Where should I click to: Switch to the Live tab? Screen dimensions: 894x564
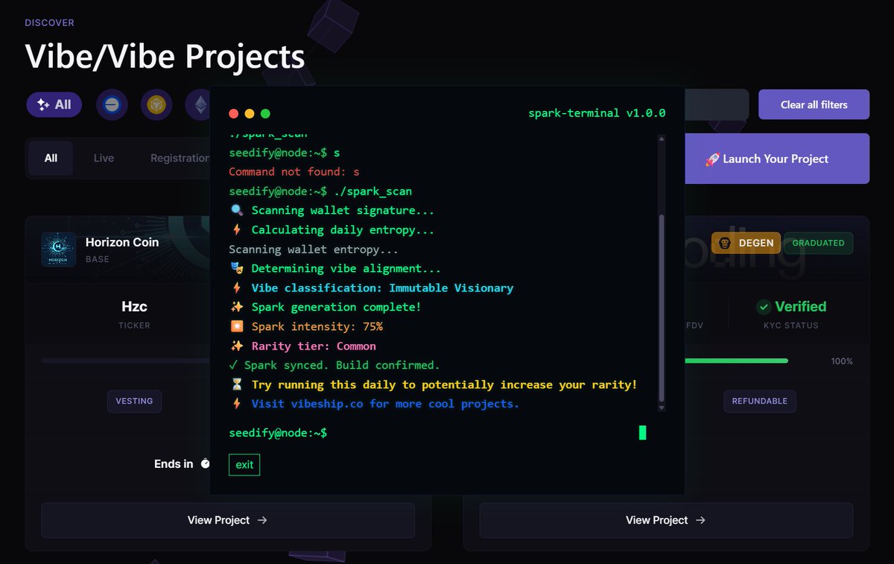pyautogui.click(x=104, y=158)
